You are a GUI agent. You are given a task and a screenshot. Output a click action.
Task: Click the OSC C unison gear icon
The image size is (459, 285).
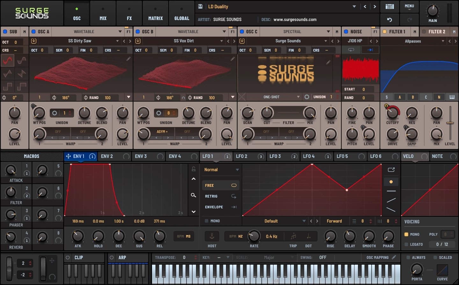click(x=307, y=97)
